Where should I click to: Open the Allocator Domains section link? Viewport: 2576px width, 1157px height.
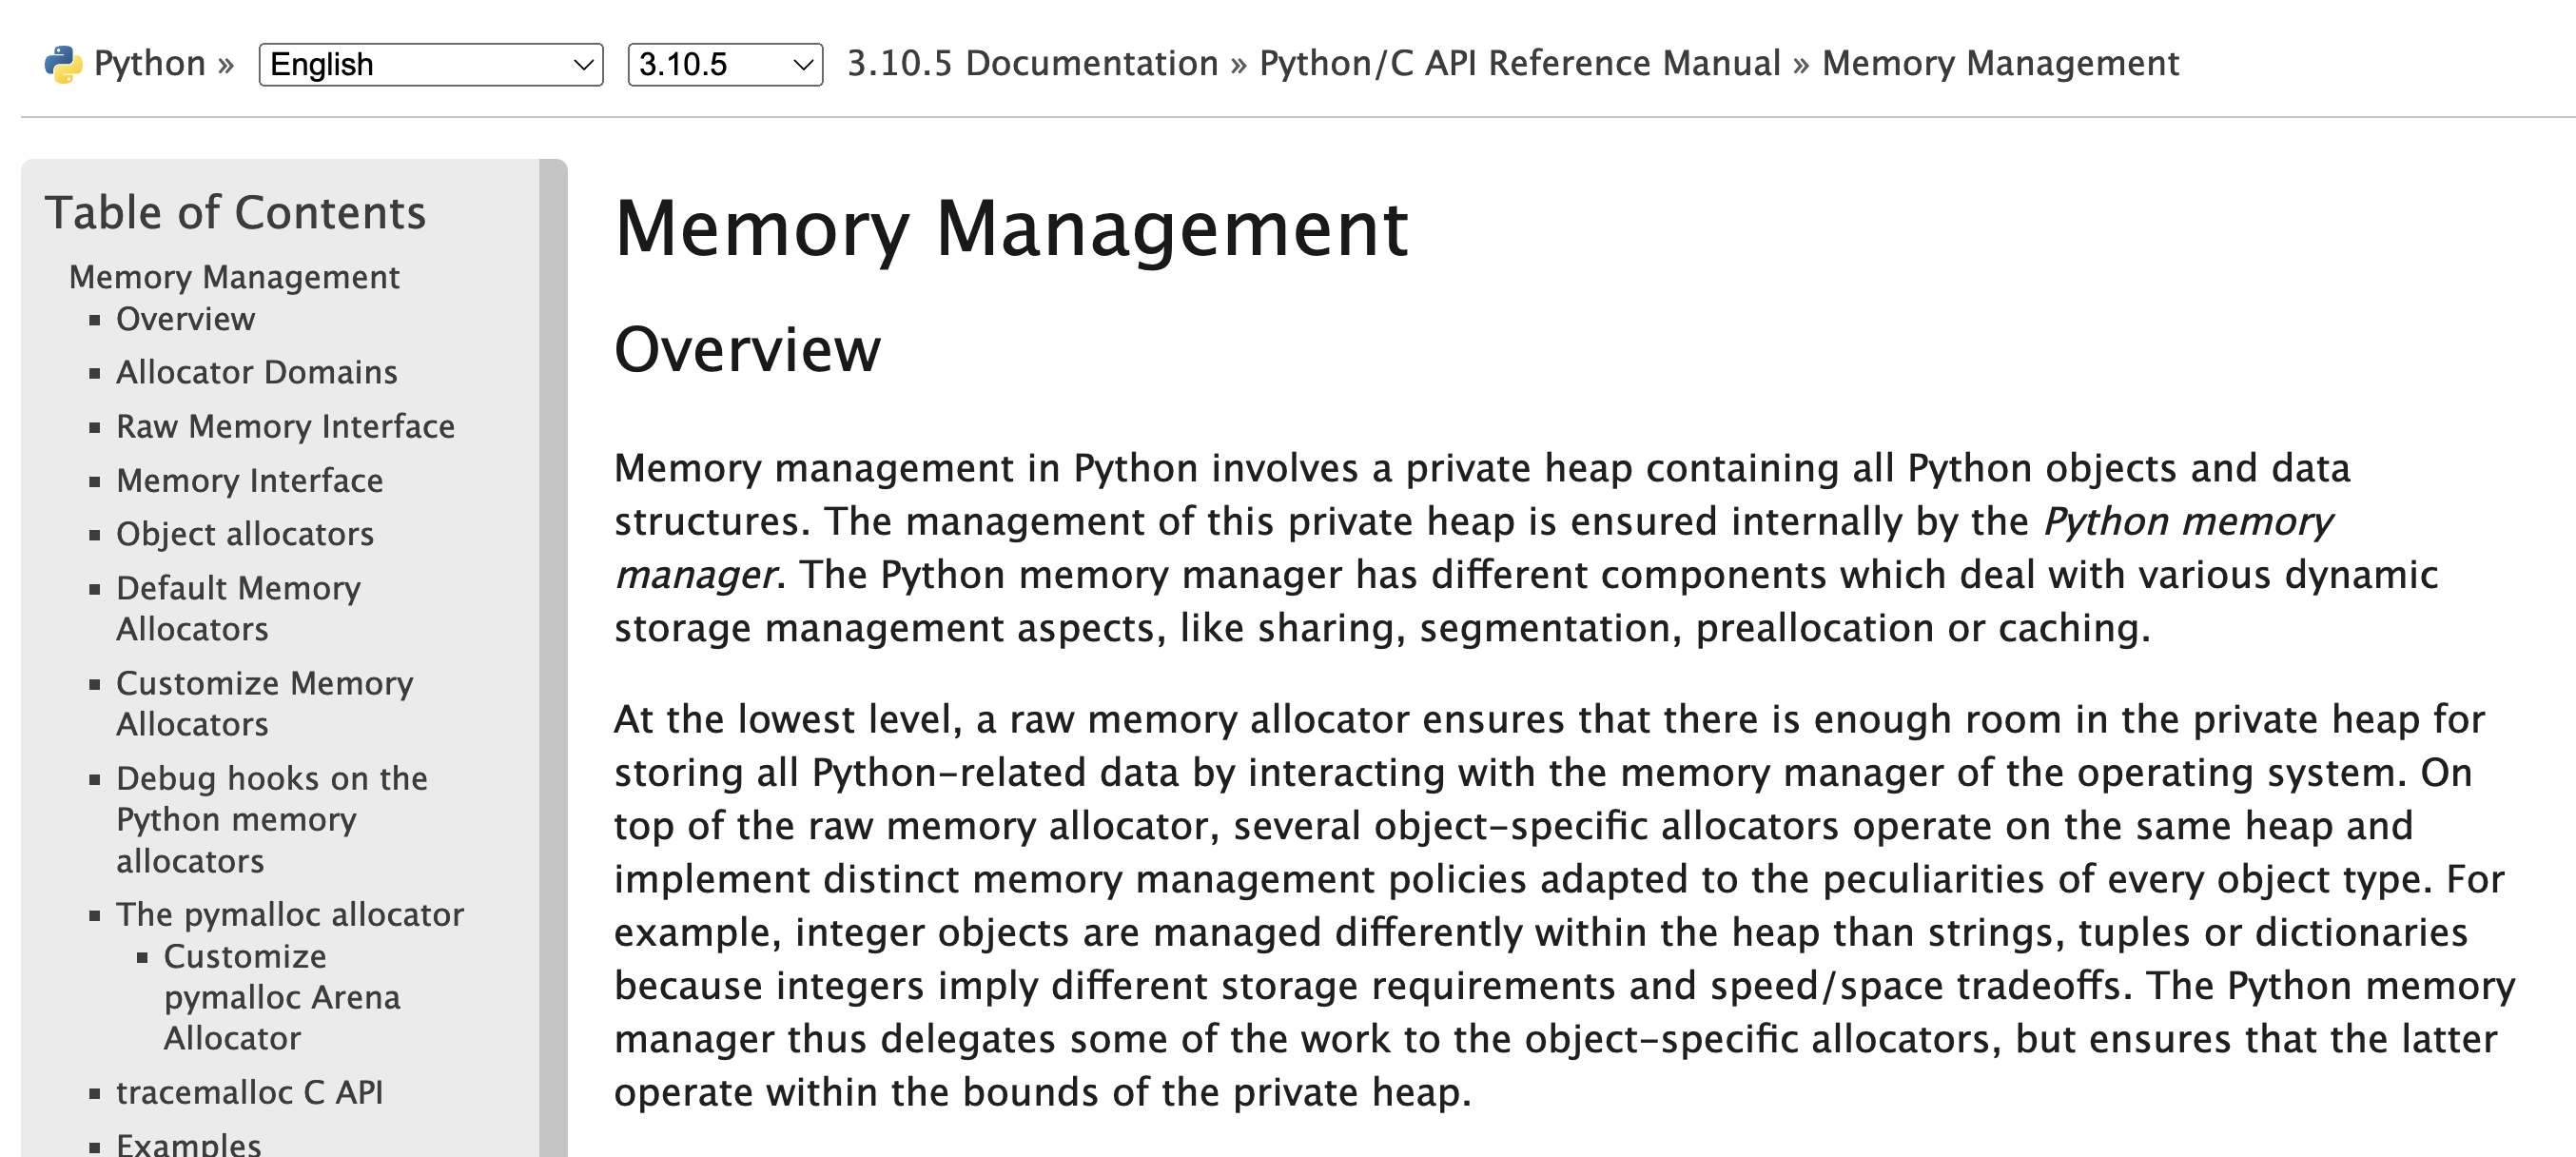256,372
